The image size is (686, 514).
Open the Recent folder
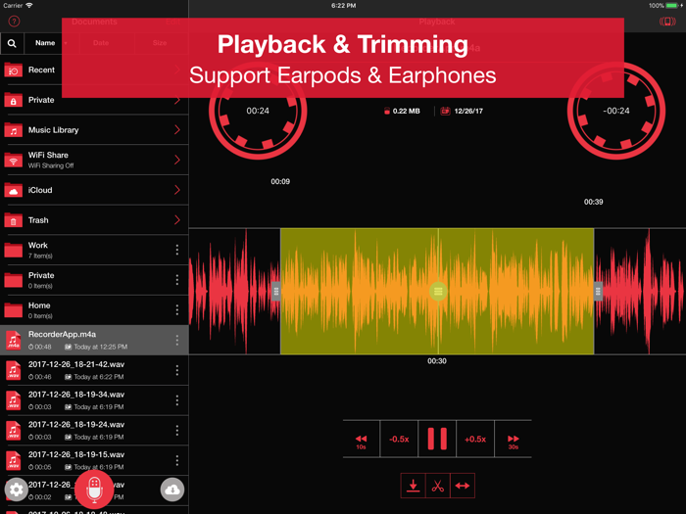[94, 70]
